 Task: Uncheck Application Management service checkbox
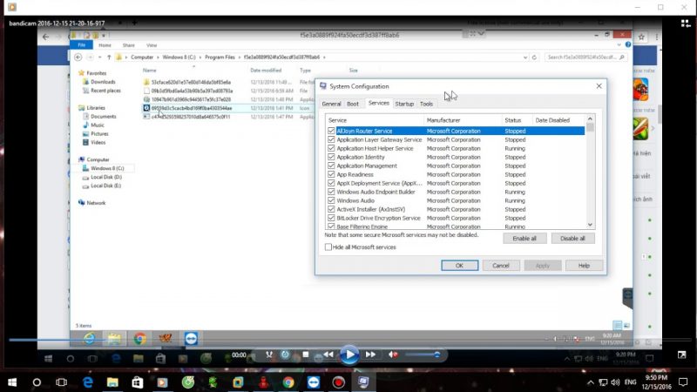pos(331,166)
